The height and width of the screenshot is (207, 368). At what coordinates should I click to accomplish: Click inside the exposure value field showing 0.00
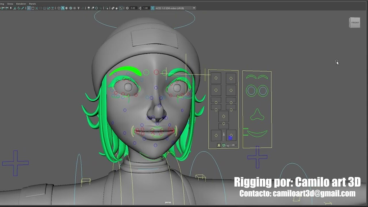point(133,8)
